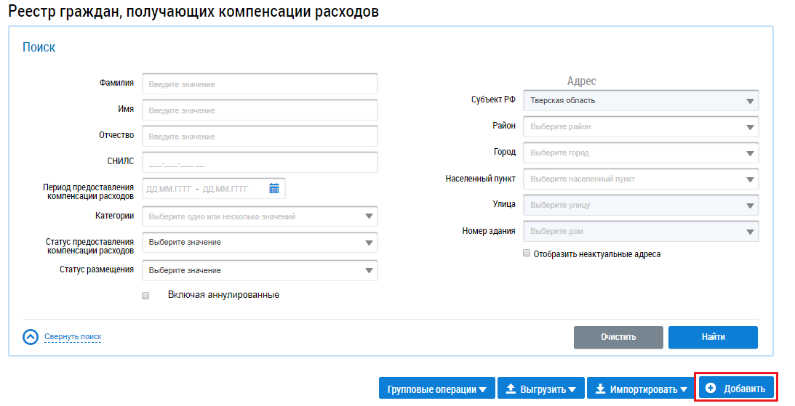795x406 pixels.
Task: Open Статус предоставления компенсации расходов dropdown
Action: tap(260, 243)
